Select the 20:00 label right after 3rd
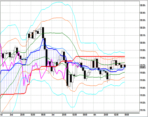Screen dimensions: 148x117 [64, 115]
